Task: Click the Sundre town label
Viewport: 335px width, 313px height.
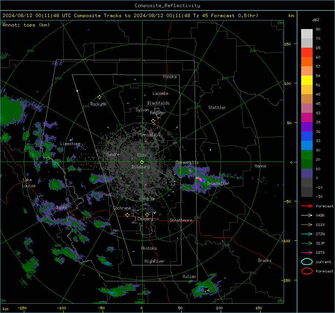Action: 113,154
